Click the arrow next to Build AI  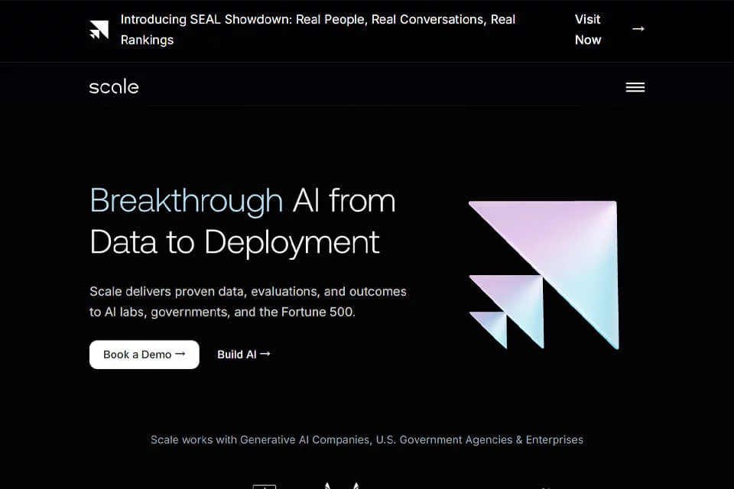tap(265, 354)
